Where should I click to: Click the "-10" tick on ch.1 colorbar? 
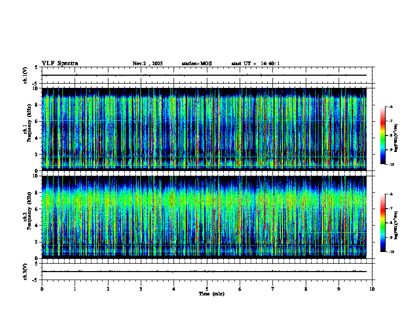391,165
